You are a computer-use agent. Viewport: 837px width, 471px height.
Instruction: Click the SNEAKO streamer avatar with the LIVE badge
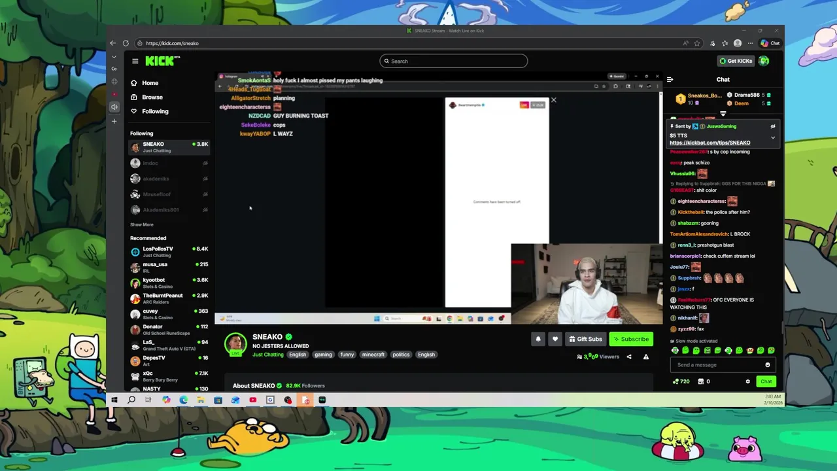pyautogui.click(x=235, y=344)
